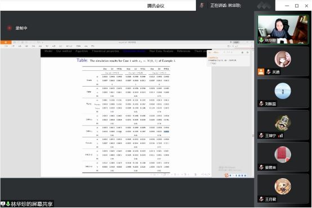
Task: Select the Our method slide section
Action: [x=64, y=51]
